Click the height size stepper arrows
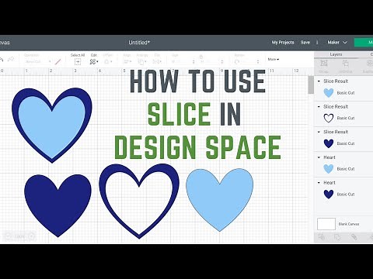The width and height of the screenshot is (373, 279). (x=222, y=62)
